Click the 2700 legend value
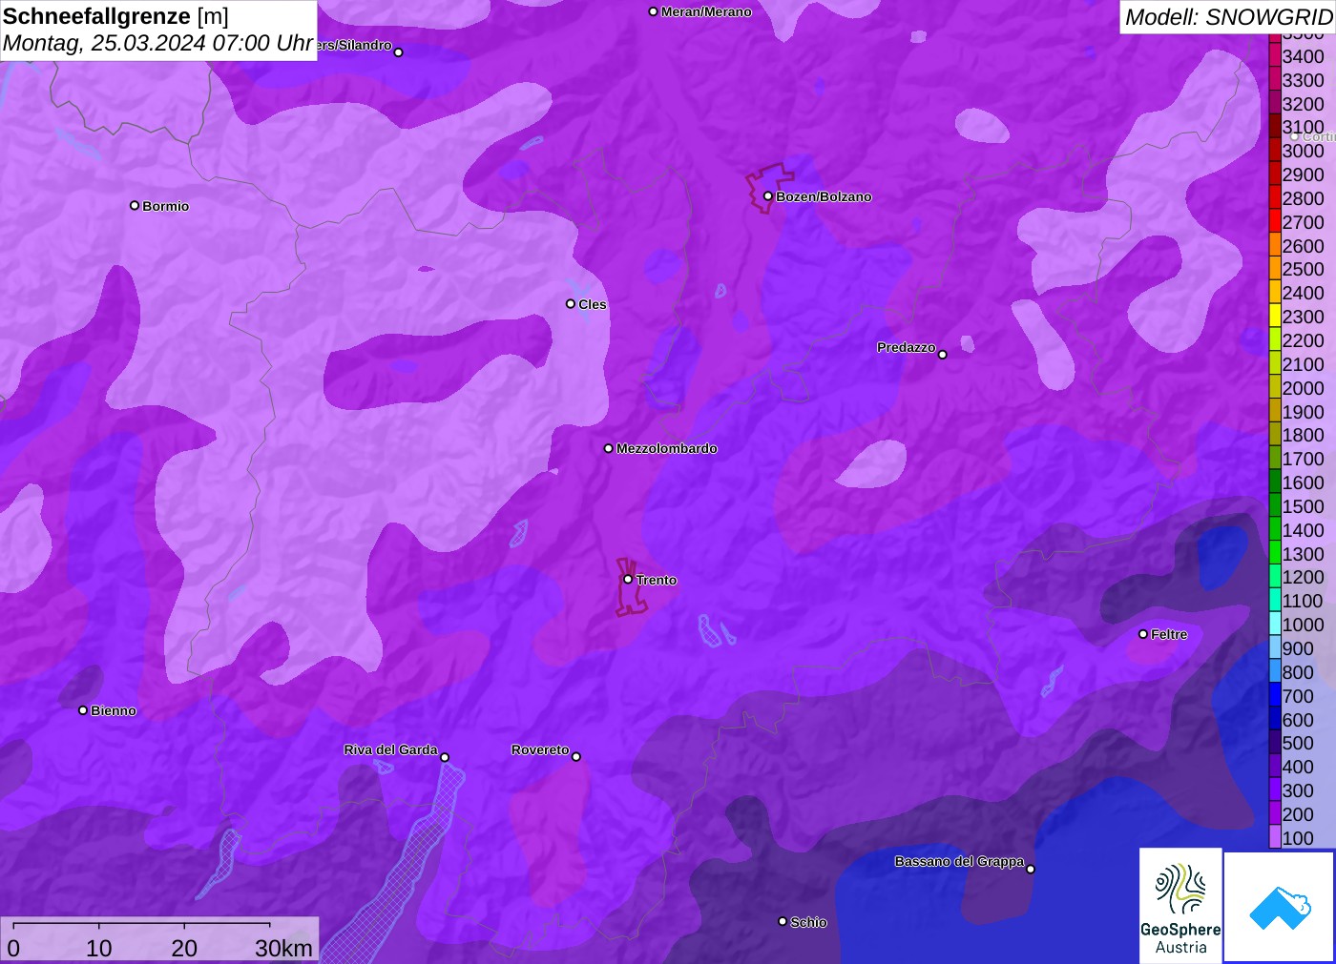This screenshot has width=1336, height=964. coord(1303,222)
